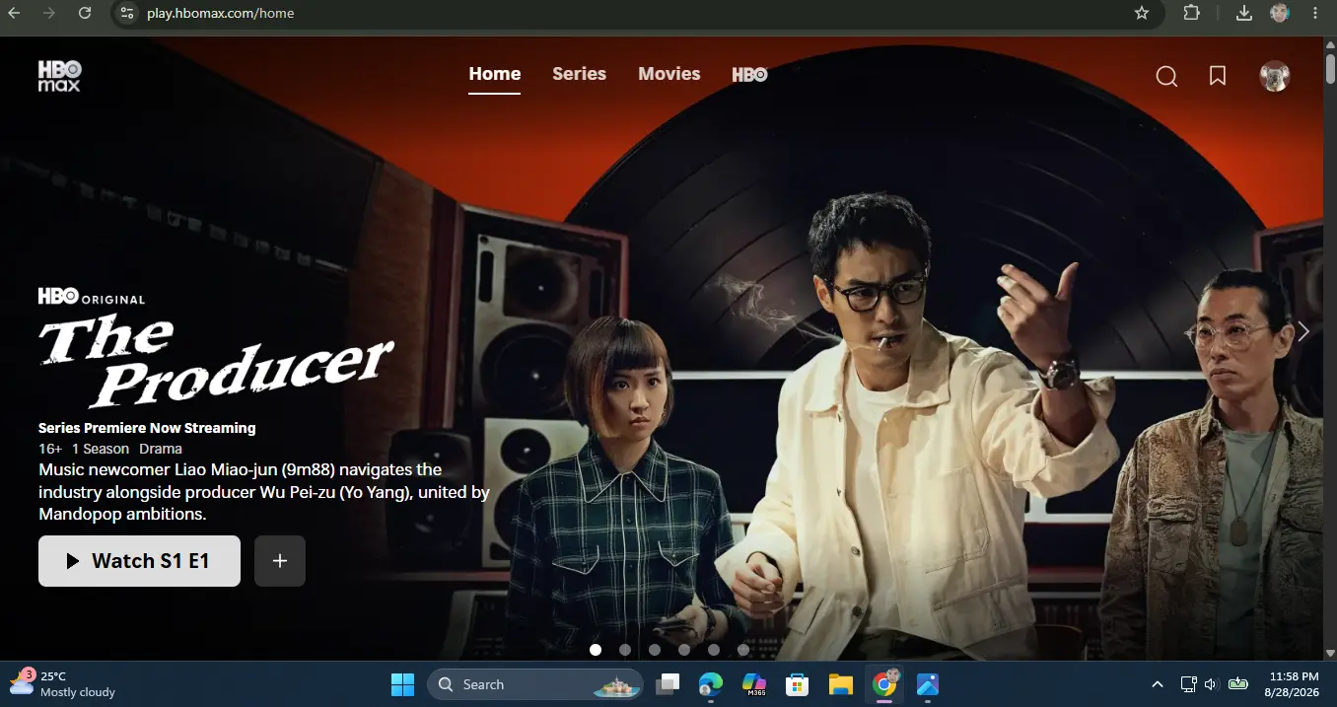Viewport: 1337px width, 707px height.
Task: Add The Producer to My List
Action: 280,561
